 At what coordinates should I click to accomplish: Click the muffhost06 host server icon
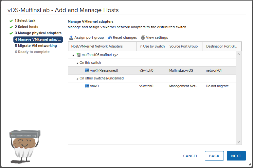tap(79, 55)
